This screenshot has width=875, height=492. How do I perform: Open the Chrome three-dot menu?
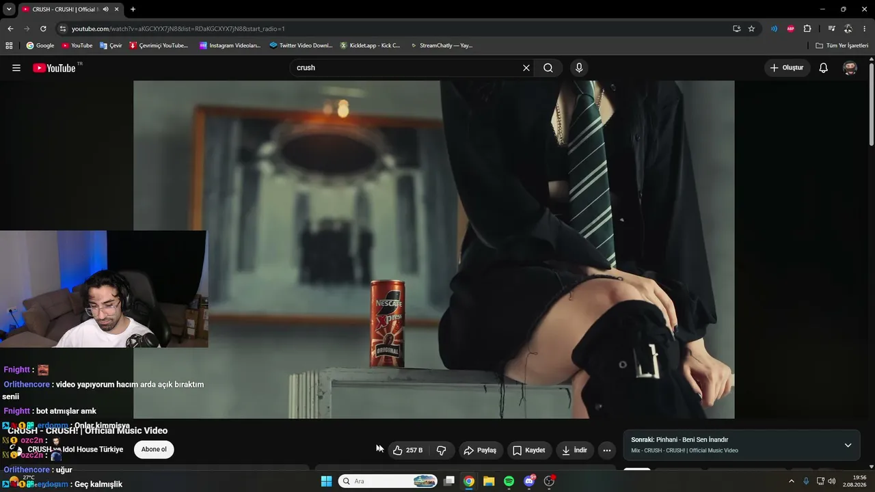click(865, 29)
